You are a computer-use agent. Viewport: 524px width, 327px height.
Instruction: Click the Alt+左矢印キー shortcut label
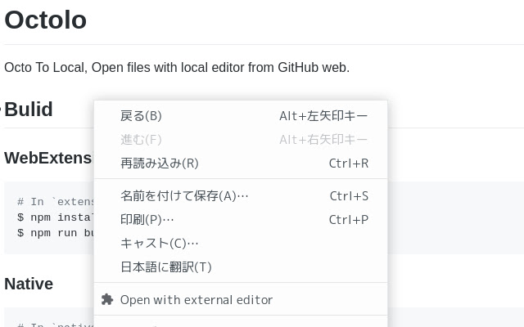coord(323,116)
